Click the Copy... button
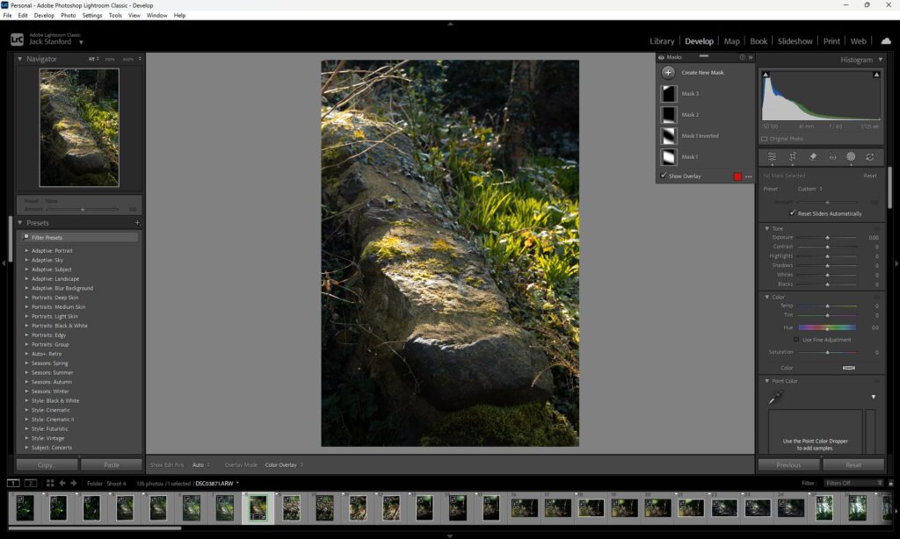The height and width of the screenshot is (539, 900). pyautogui.click(x=47, y=464)
